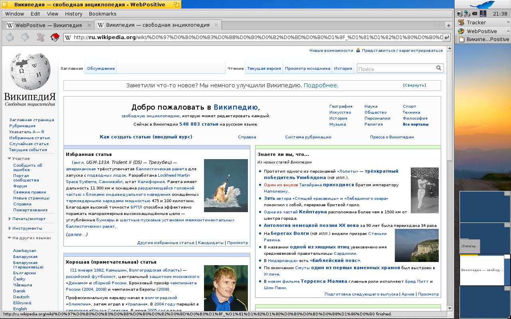Expand the Tracker entry in Deskbar
The image size is (511, 319).
click(508, 22)
